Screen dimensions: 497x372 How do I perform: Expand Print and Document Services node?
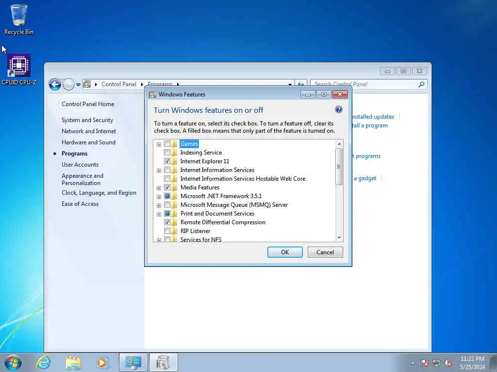coord(159,214)
